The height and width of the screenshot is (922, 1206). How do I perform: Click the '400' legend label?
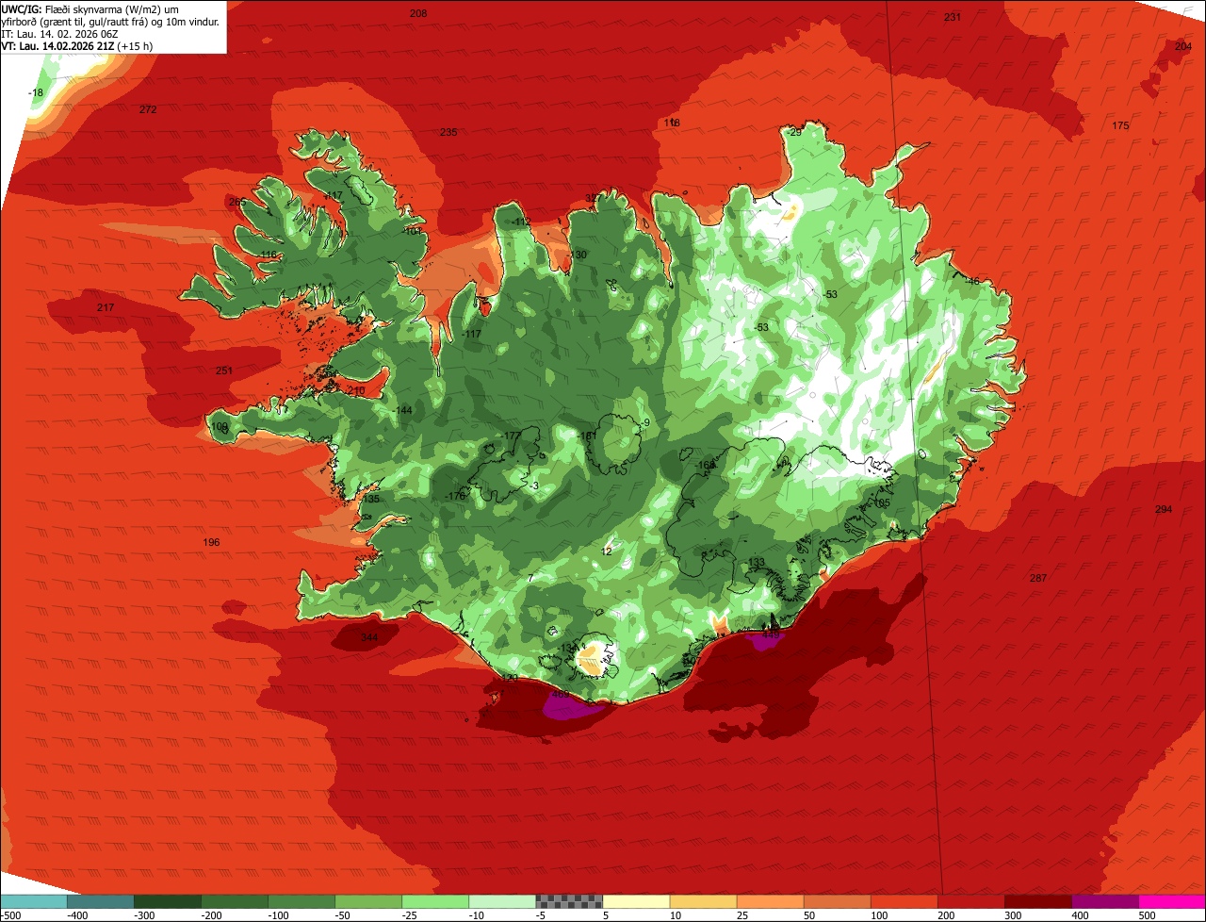tap(1080, 915)
